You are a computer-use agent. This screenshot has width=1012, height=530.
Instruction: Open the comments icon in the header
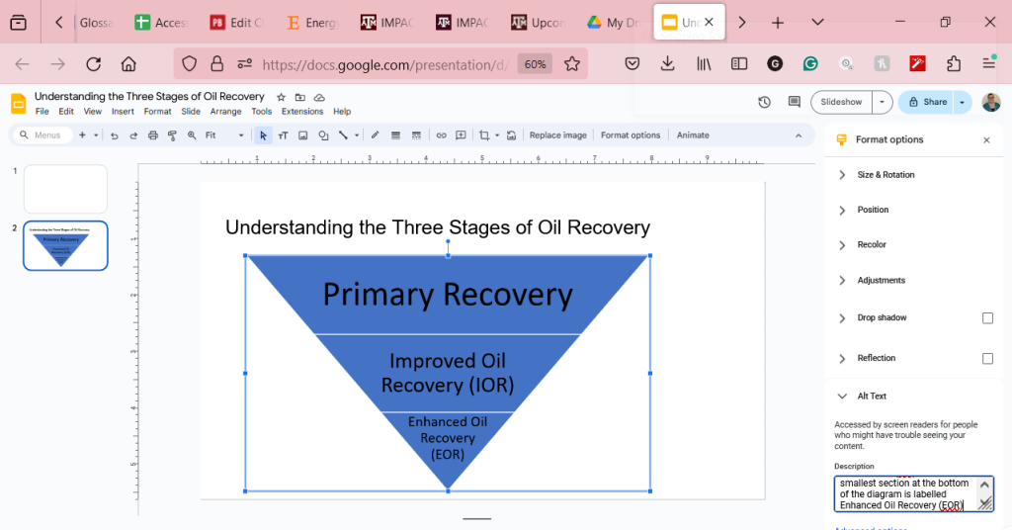[794, 102]
